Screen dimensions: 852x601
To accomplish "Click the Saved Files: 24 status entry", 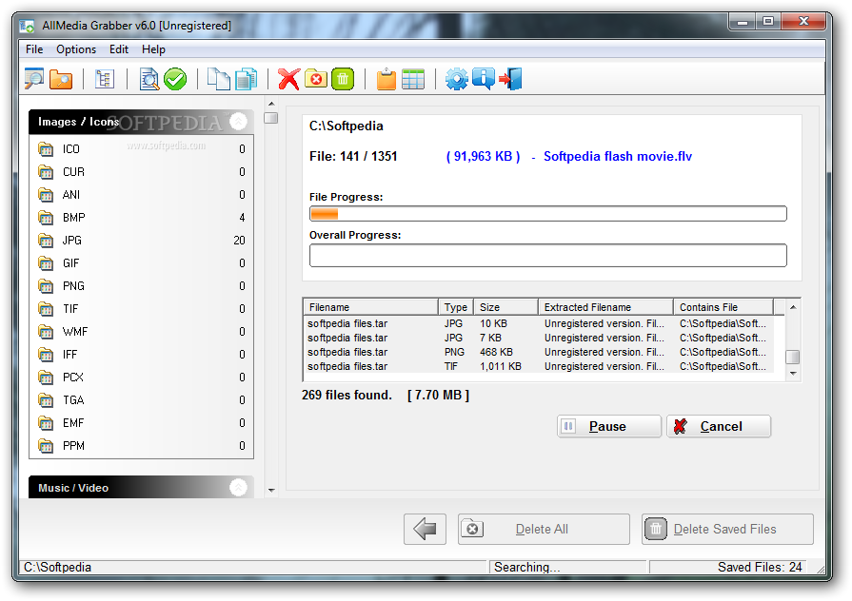I will 760,567.
